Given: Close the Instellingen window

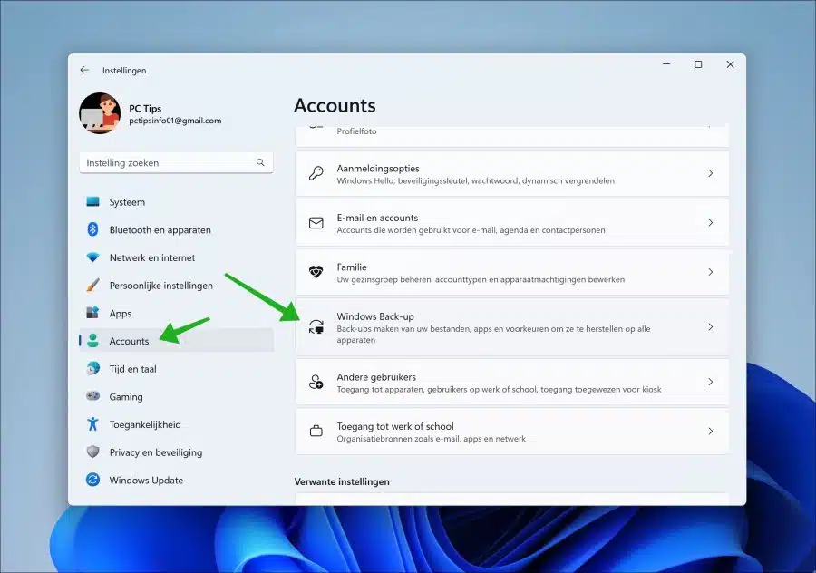Looking at the screenshot, I should 730,64.
